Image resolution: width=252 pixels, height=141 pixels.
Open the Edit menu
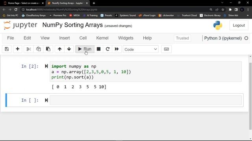[x=27, y=38]
